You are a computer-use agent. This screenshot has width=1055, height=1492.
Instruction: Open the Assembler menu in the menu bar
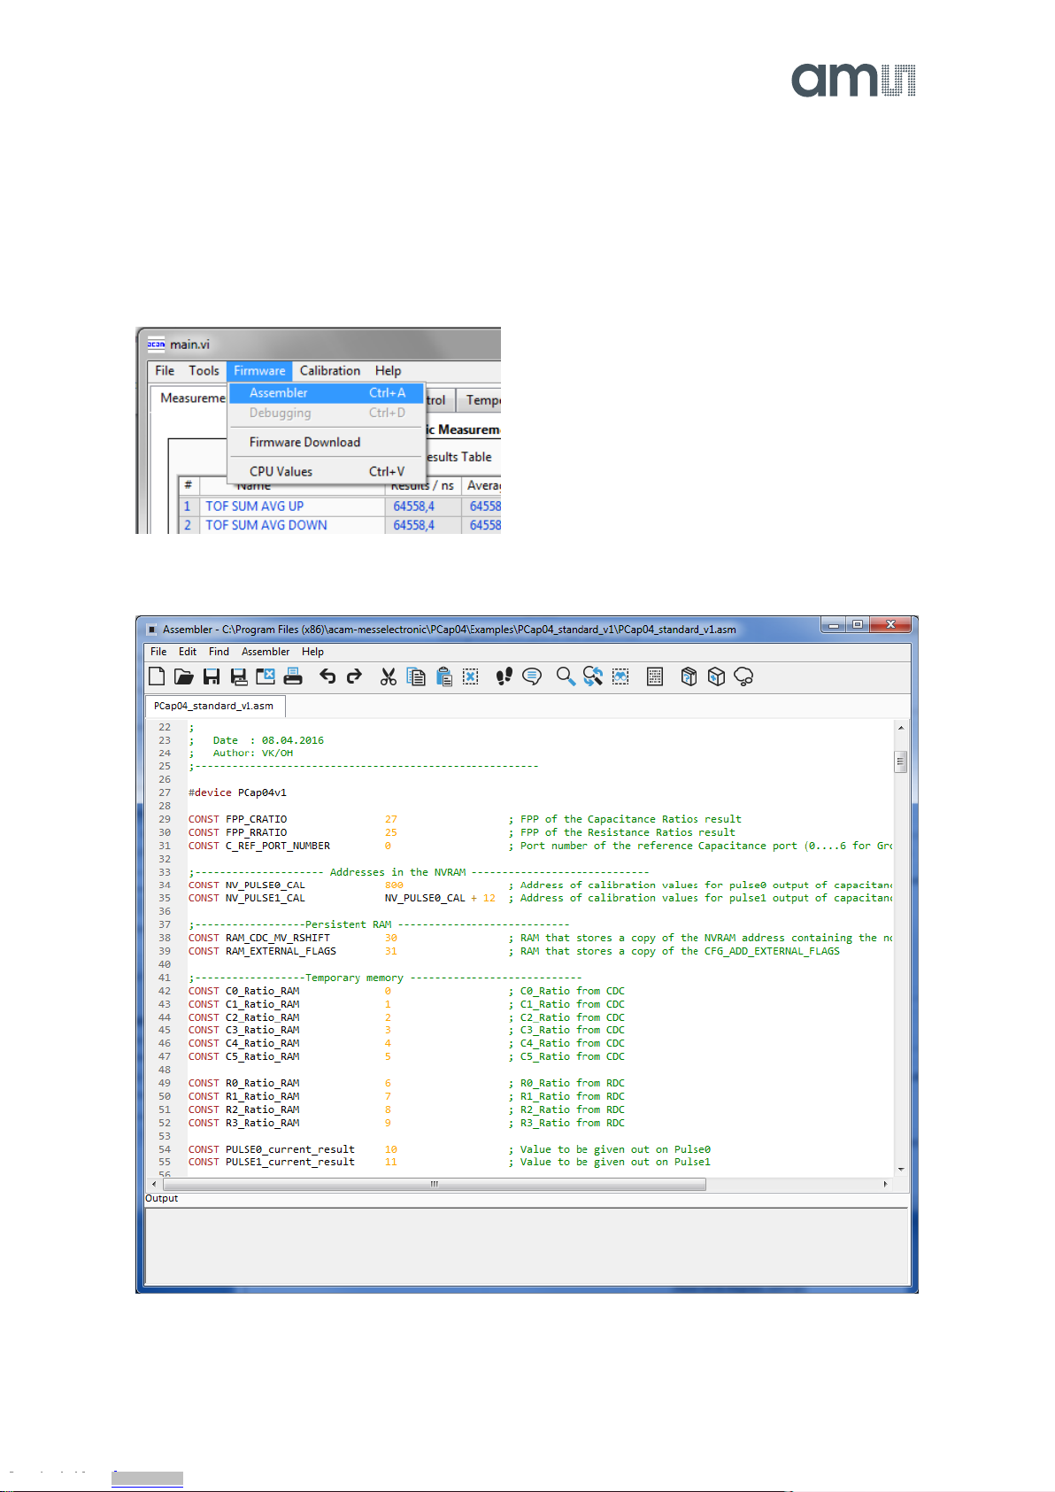266,652
